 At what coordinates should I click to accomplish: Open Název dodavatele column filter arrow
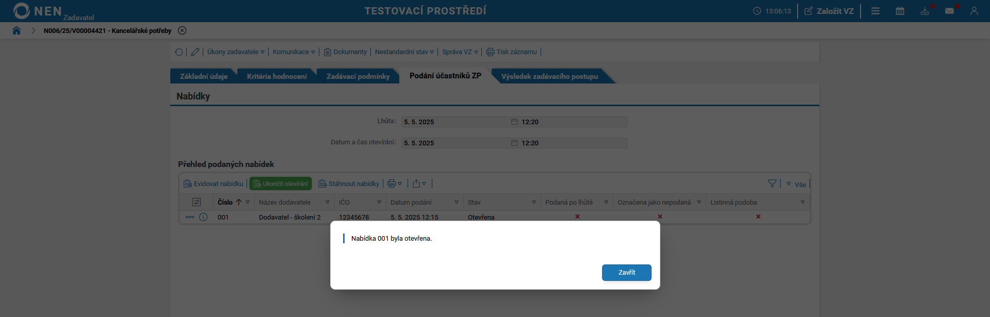coord(328,203)
